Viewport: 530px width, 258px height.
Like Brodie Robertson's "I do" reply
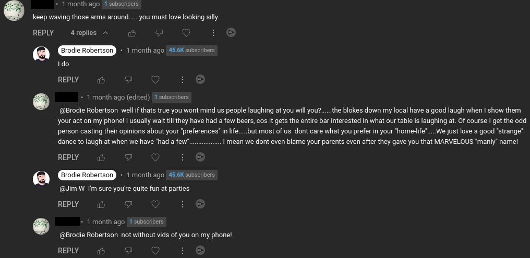101,80
